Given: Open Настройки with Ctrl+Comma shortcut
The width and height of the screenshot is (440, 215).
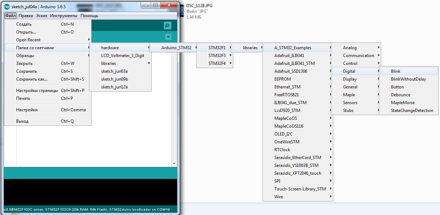Looking at the screenshot, I should [48, 110].
